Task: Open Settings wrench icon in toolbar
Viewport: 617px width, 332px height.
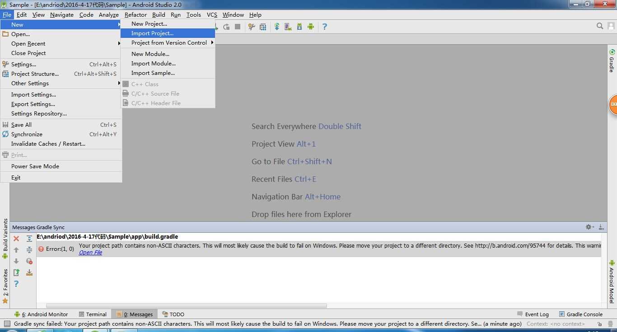Action: click(x=252, y=27)
